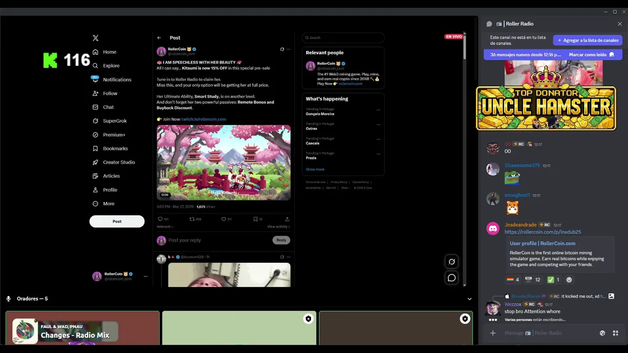Open the thread icon in Roller Radio header

click(x=489, y=24)
